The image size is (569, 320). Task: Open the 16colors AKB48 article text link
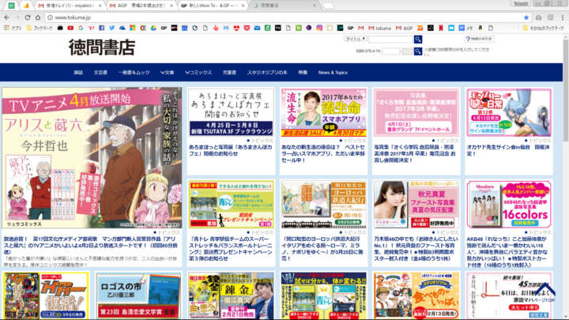(508, 252)
